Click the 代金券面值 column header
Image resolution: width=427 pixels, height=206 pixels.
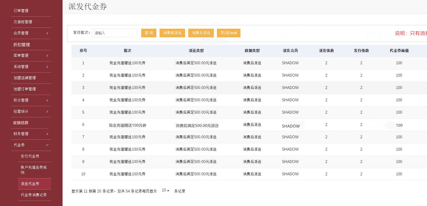[x=399, y=50]
